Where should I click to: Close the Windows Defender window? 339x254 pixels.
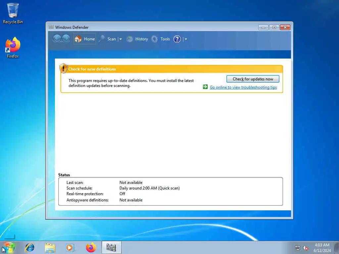click(x=285, y=27)
